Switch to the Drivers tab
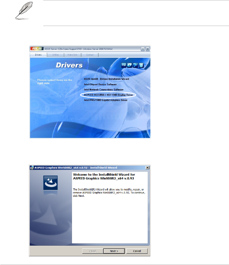 pos(38,55)
